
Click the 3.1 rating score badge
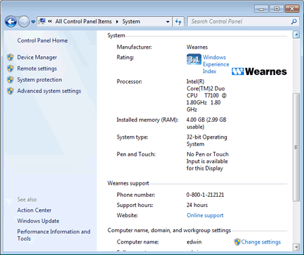(194, 60)
